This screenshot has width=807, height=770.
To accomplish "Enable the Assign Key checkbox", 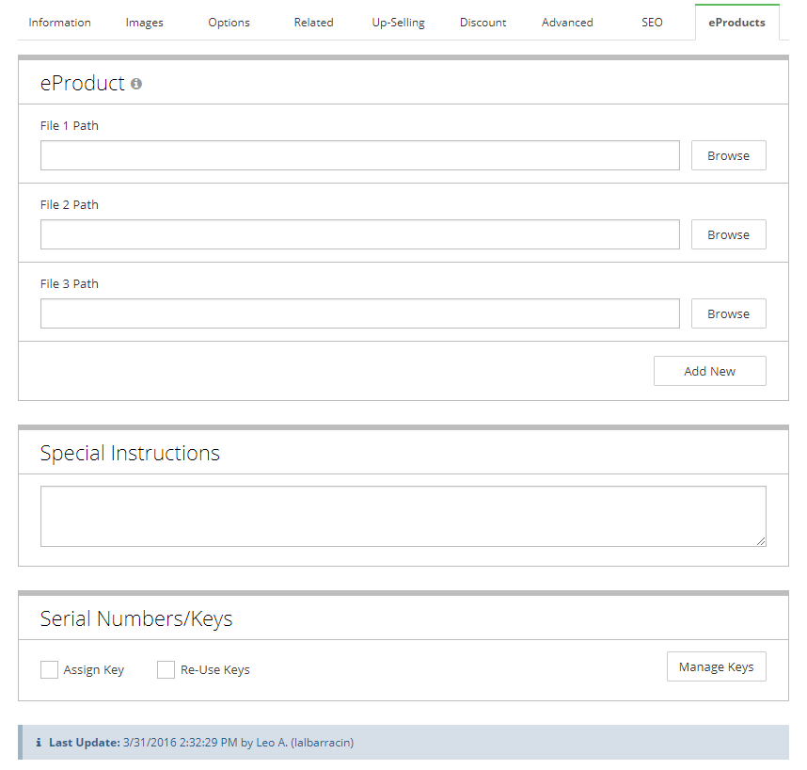I will point(49,669).
